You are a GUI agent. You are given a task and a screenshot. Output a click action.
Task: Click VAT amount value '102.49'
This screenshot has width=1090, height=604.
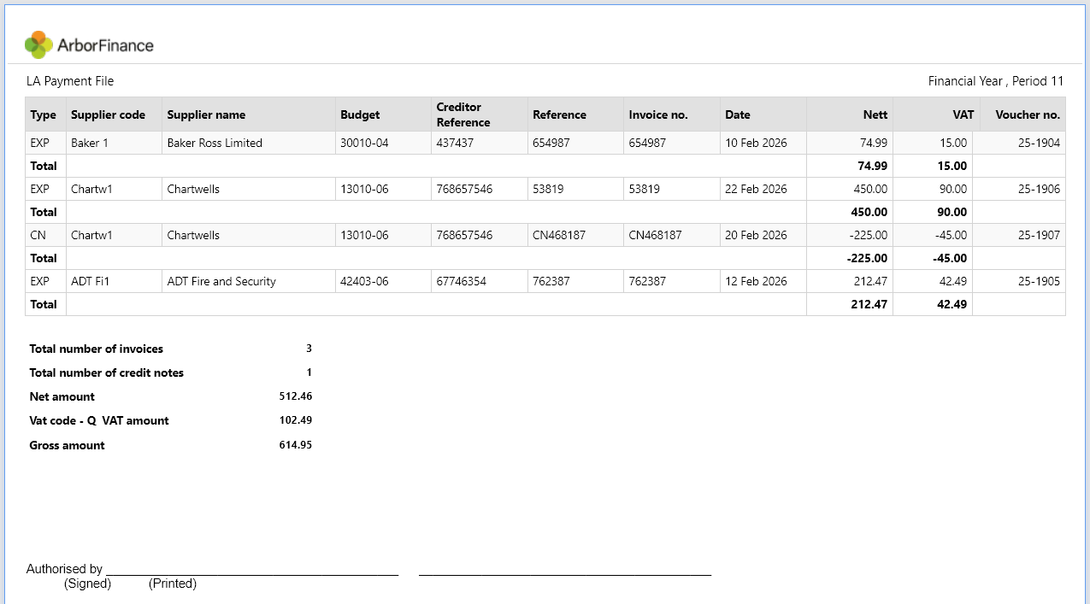[296, 420]
